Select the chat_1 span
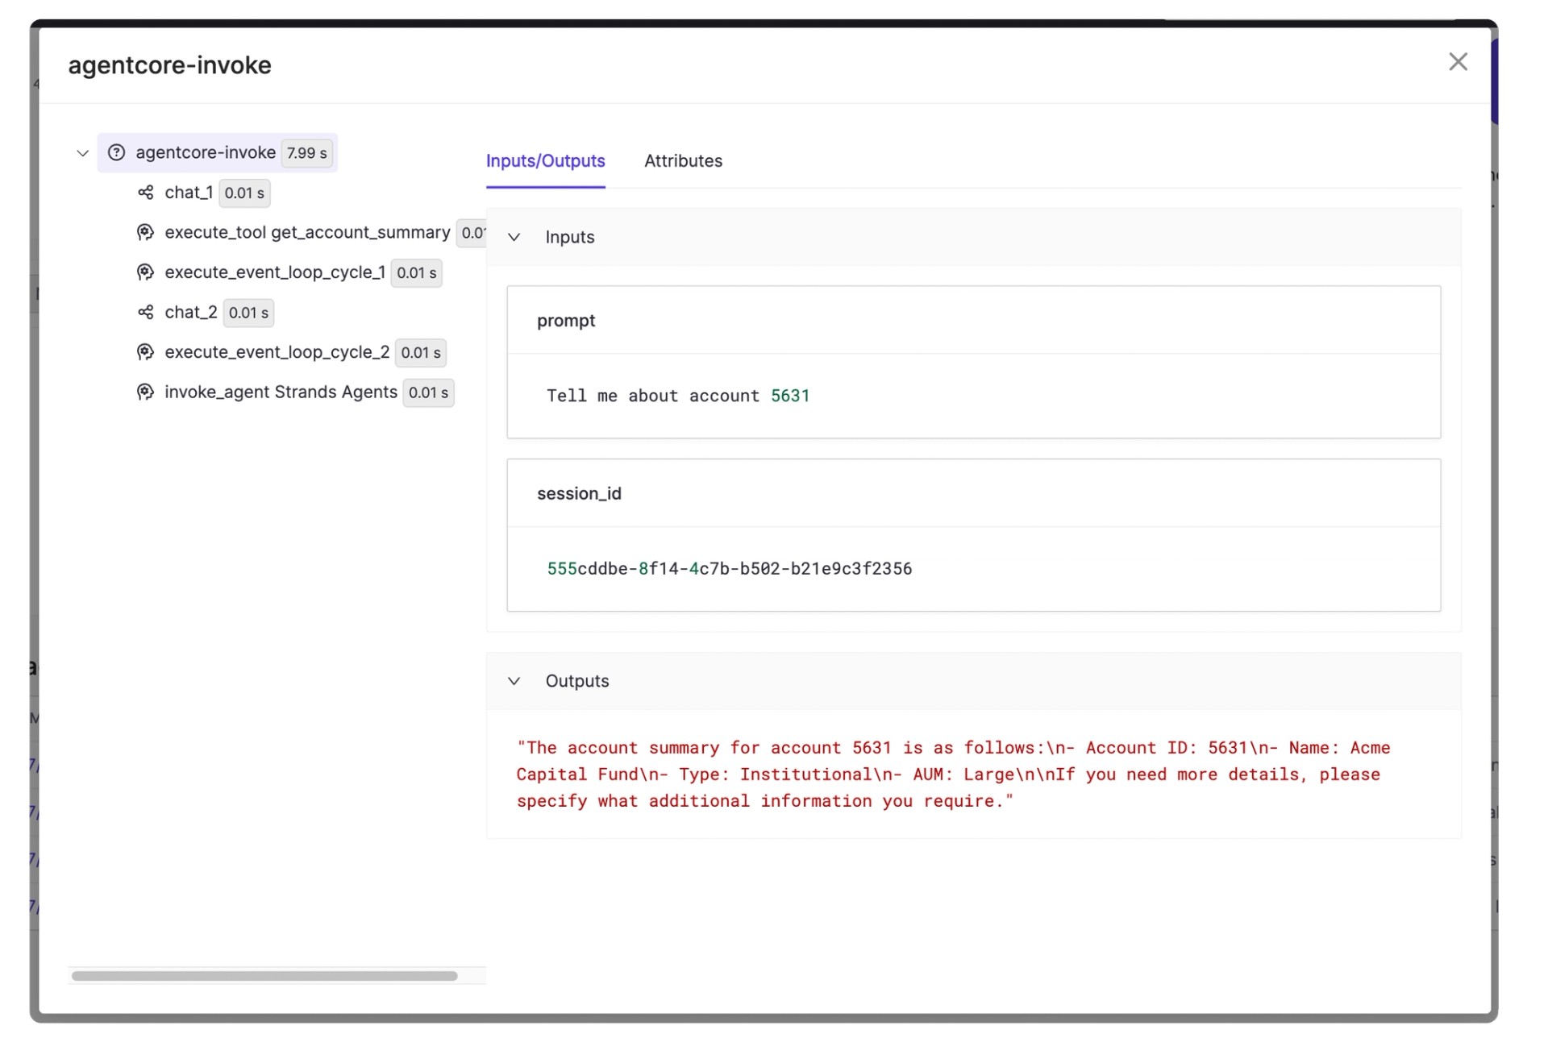This screenshot has width=1548, height=1063. 188,193
